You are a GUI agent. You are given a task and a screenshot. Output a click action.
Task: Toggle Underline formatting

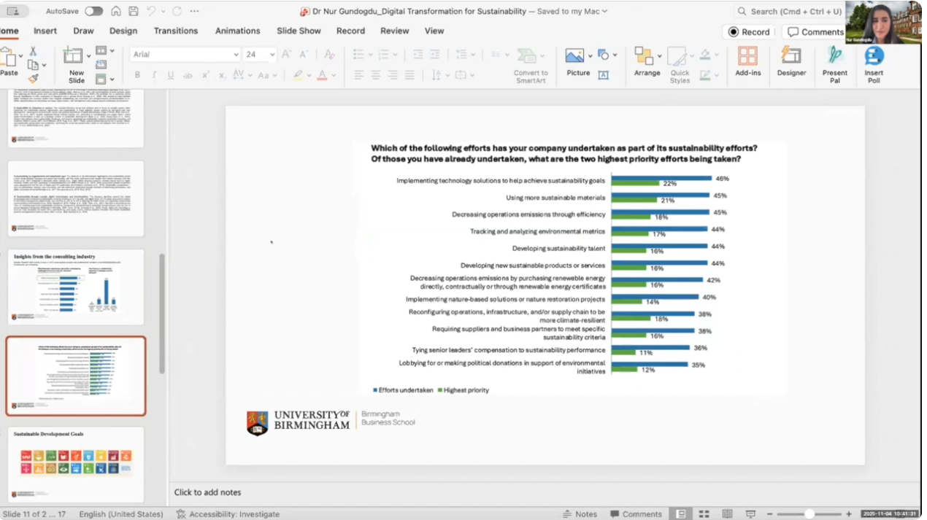pos(171,75)
